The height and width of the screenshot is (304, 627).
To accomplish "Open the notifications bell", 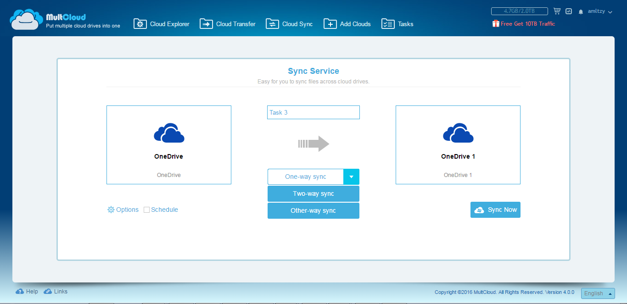I will pyautogui.click(x=581, y=11).
